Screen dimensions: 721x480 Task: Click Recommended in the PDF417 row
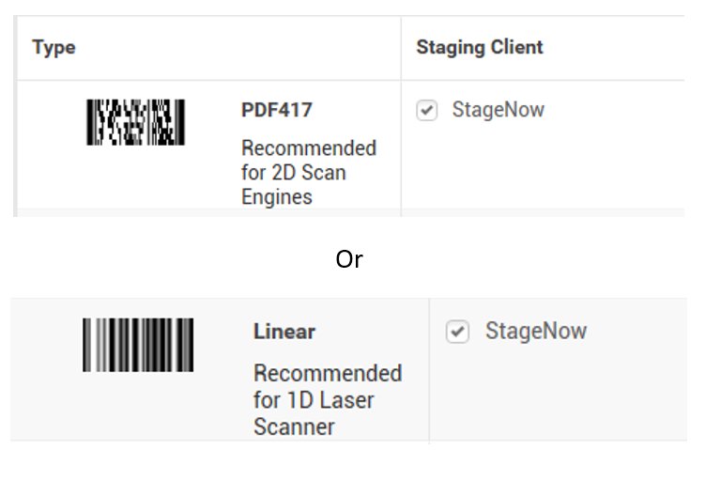(309, 148)
